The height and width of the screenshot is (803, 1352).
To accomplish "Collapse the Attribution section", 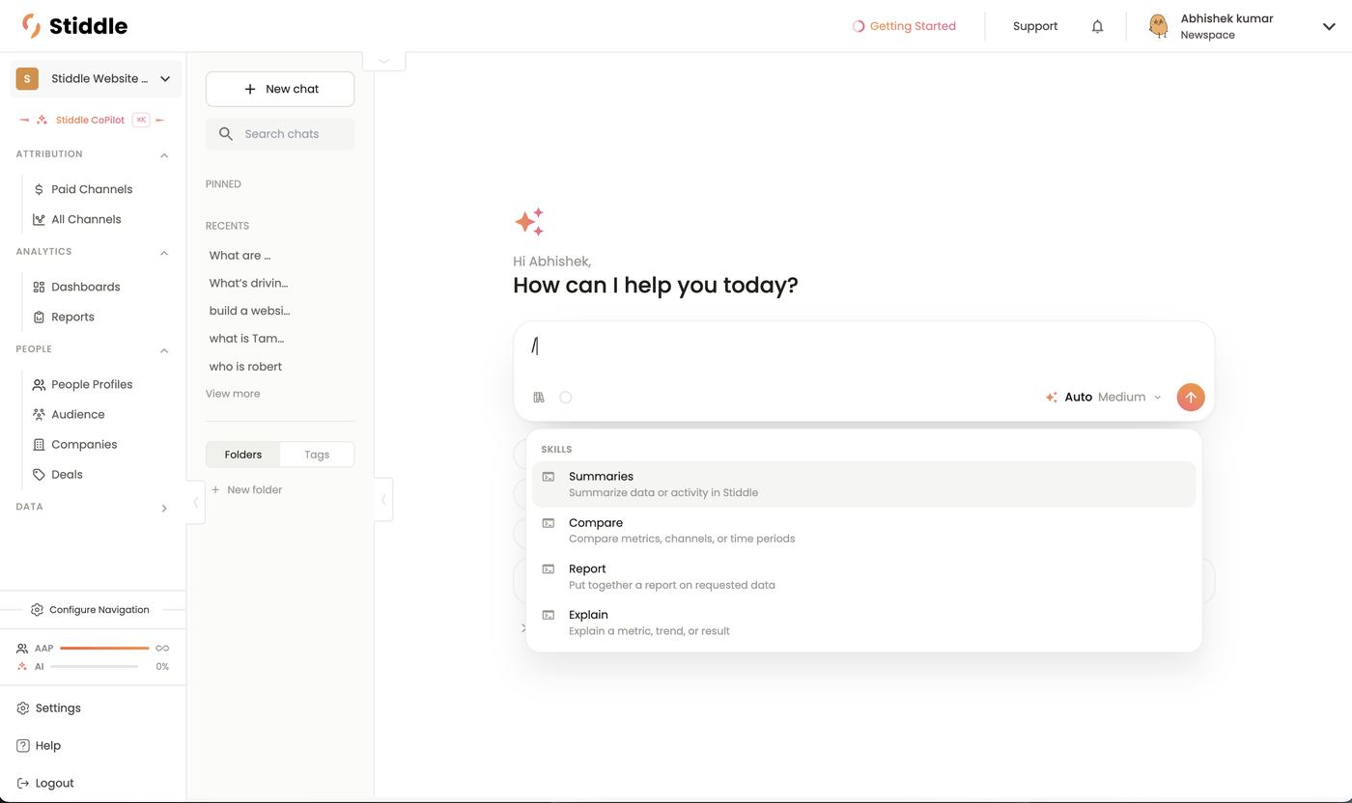I will pyautogui.click(x=164, y=154).
